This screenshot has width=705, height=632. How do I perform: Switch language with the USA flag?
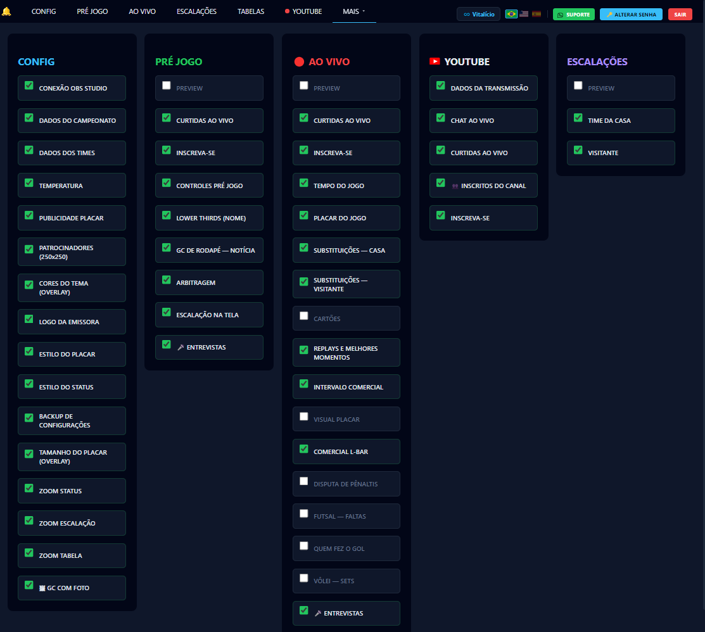pyautogui.click(x=524, y=14)
